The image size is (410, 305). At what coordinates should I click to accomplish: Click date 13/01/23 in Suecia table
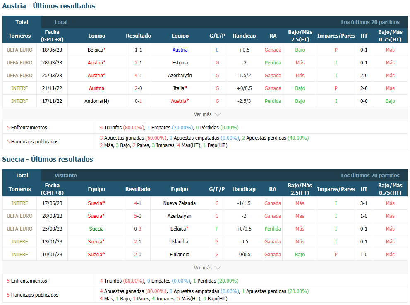[52, 241]
